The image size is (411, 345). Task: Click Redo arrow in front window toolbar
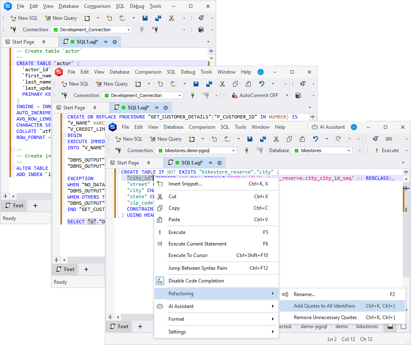tap(338, 139)
